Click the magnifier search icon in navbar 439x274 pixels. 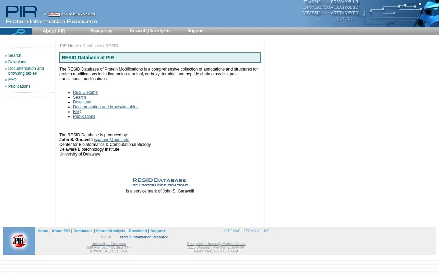pos(16,31)
